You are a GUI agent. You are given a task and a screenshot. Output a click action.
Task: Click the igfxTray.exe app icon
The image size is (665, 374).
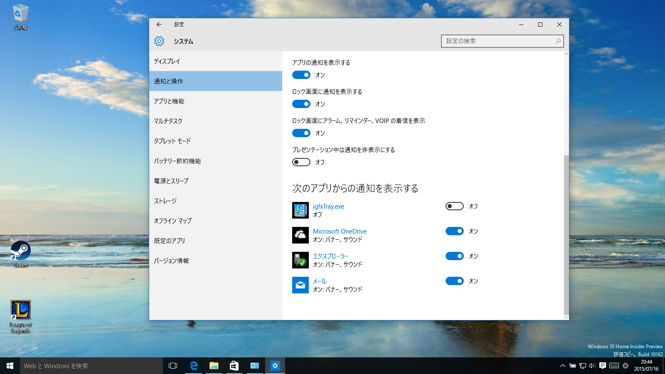click(x=300, y=210)
